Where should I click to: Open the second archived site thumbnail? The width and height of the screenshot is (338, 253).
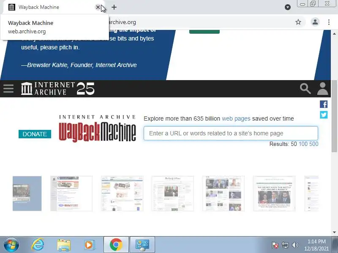pos(71,194)
